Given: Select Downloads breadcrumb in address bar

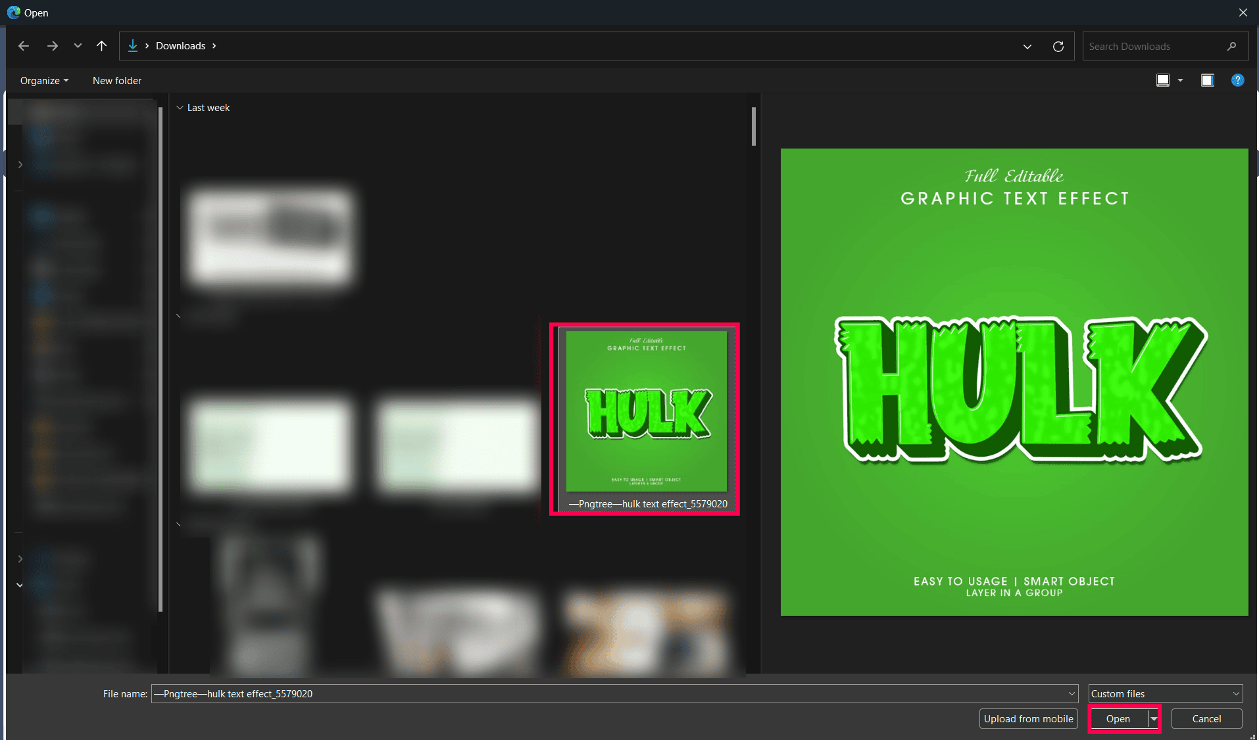Looking at the screenshot, I should [181, 46].
